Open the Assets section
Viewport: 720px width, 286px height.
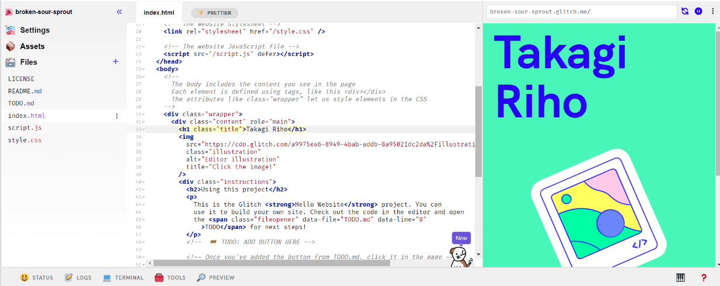coord(32,46)
